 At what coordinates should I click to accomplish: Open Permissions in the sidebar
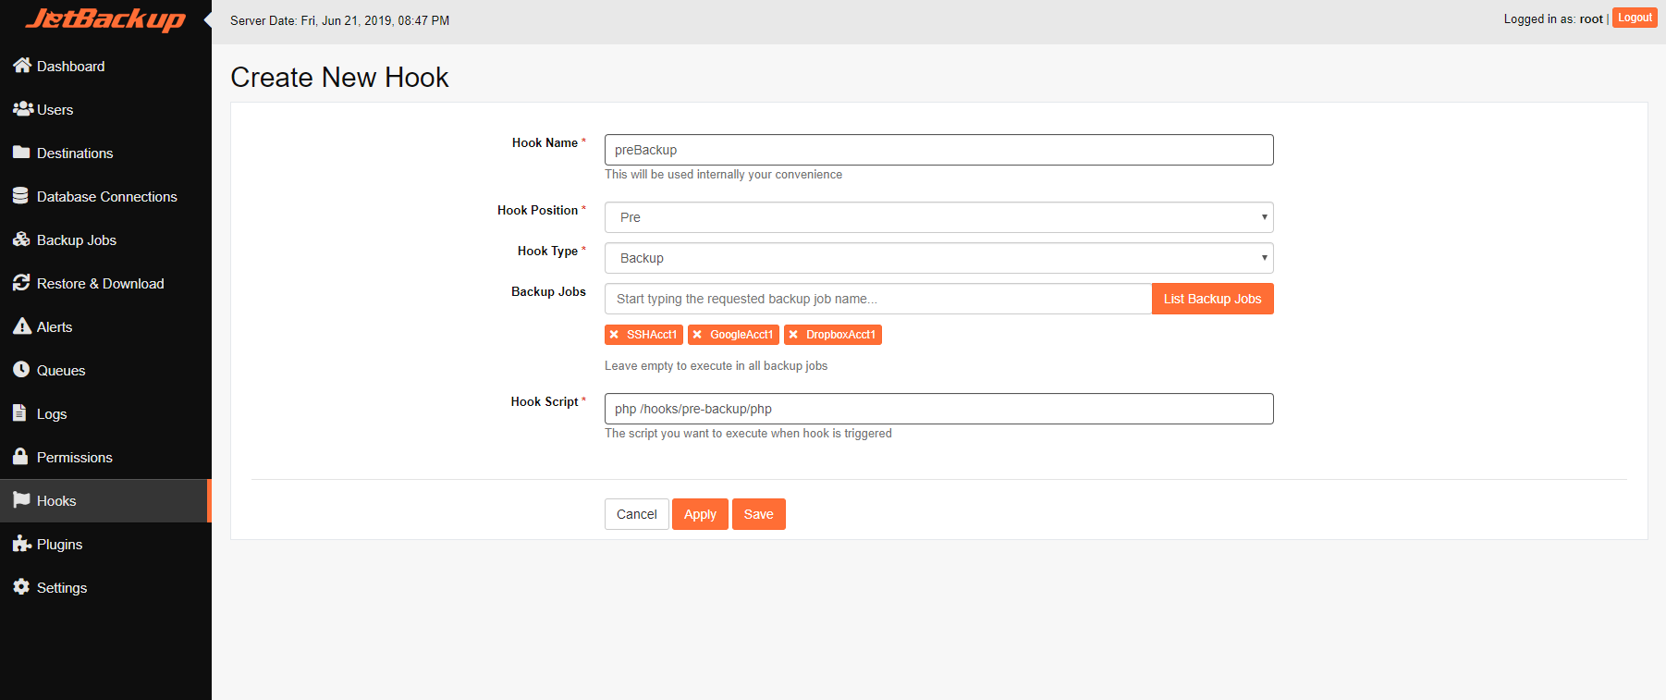point(105,457)
